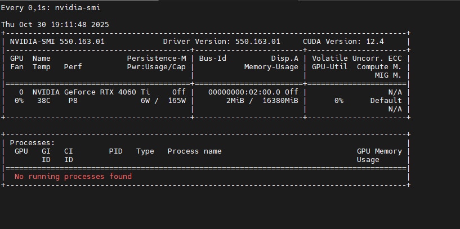Click the Default compute mode value
The width and height of the screenshot is (460, 229).
click(x=386, y=100)
